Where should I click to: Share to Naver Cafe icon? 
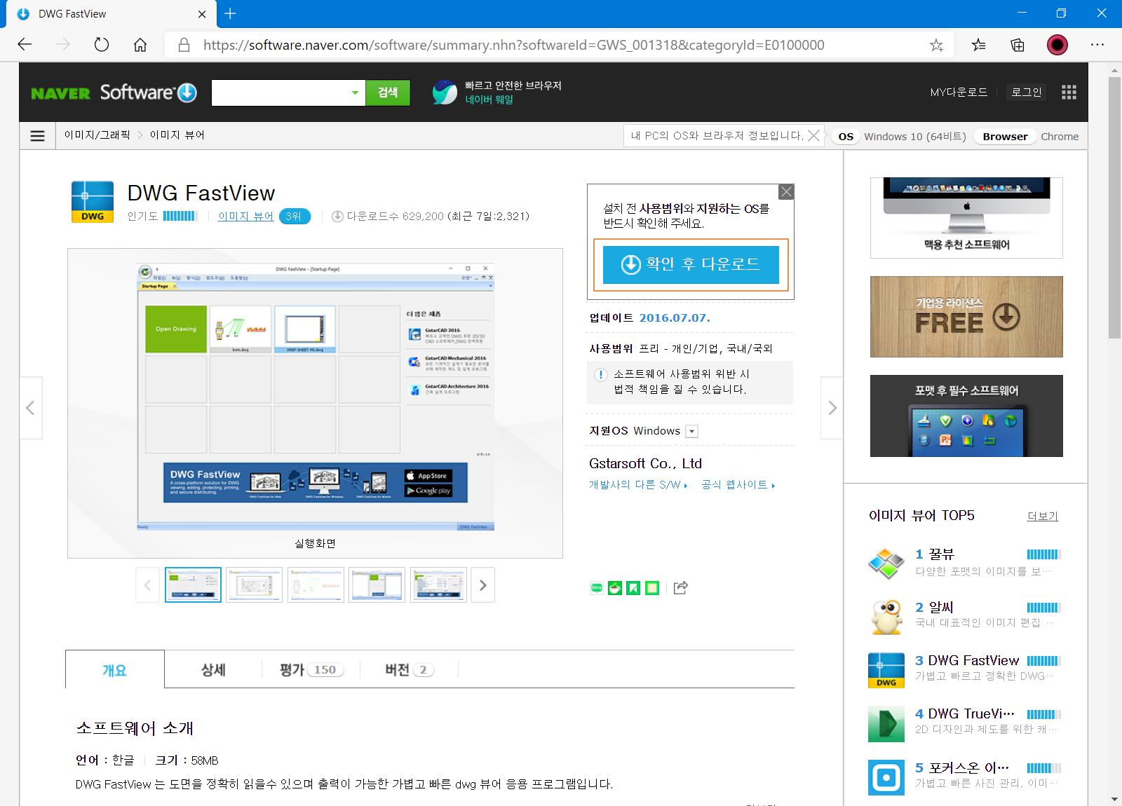tap(615, 588)
